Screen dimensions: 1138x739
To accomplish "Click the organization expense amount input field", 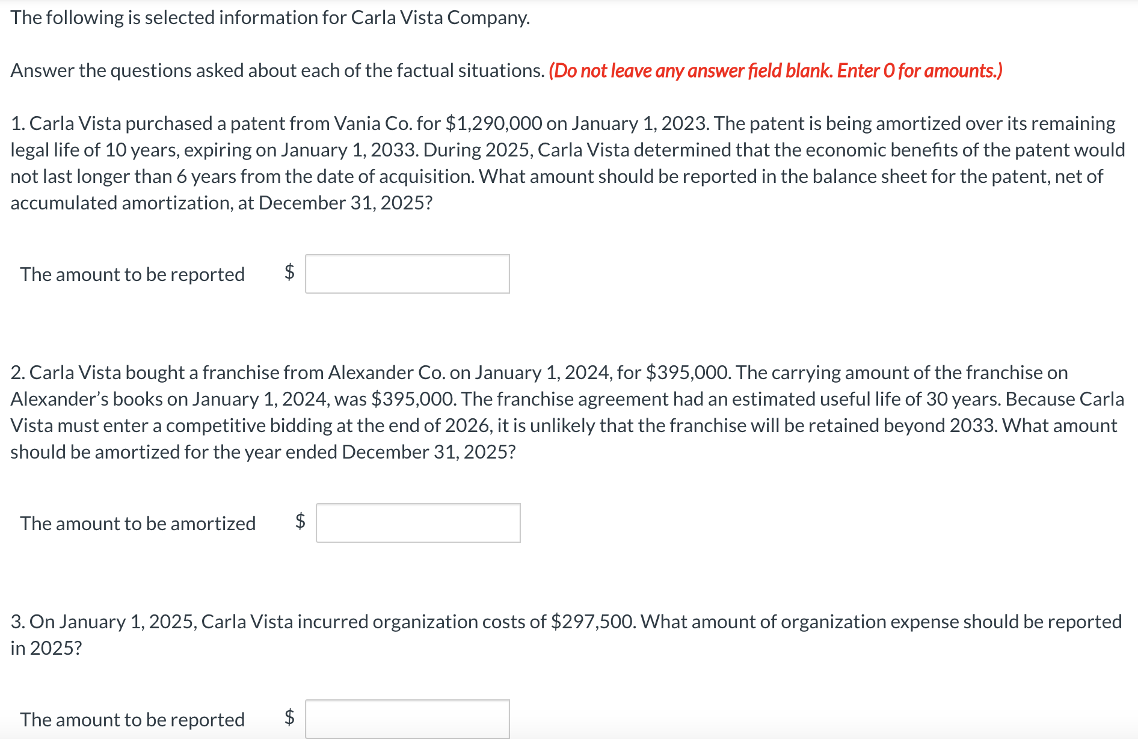I will coord(407,719).
